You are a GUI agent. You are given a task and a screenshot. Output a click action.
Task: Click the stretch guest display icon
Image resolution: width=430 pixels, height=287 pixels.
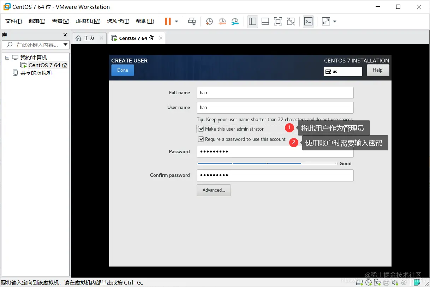pyautogui.click(x=326, y=22)
